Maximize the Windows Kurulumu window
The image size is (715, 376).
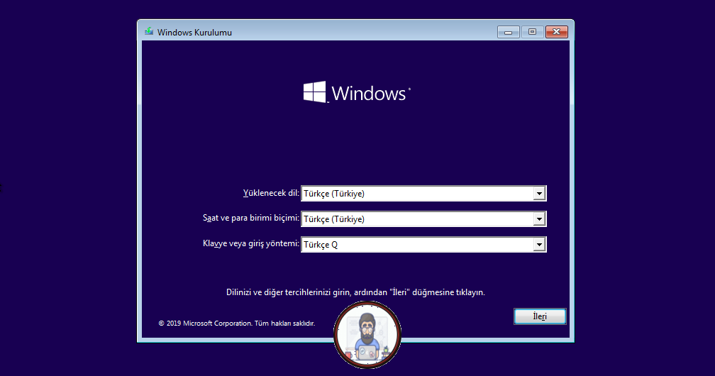point(532,32)
